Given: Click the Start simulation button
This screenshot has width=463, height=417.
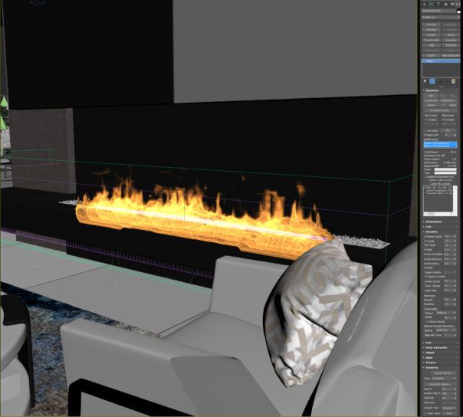Looking at the screenshot, I should pyautogui.click(x=431, y=96).
